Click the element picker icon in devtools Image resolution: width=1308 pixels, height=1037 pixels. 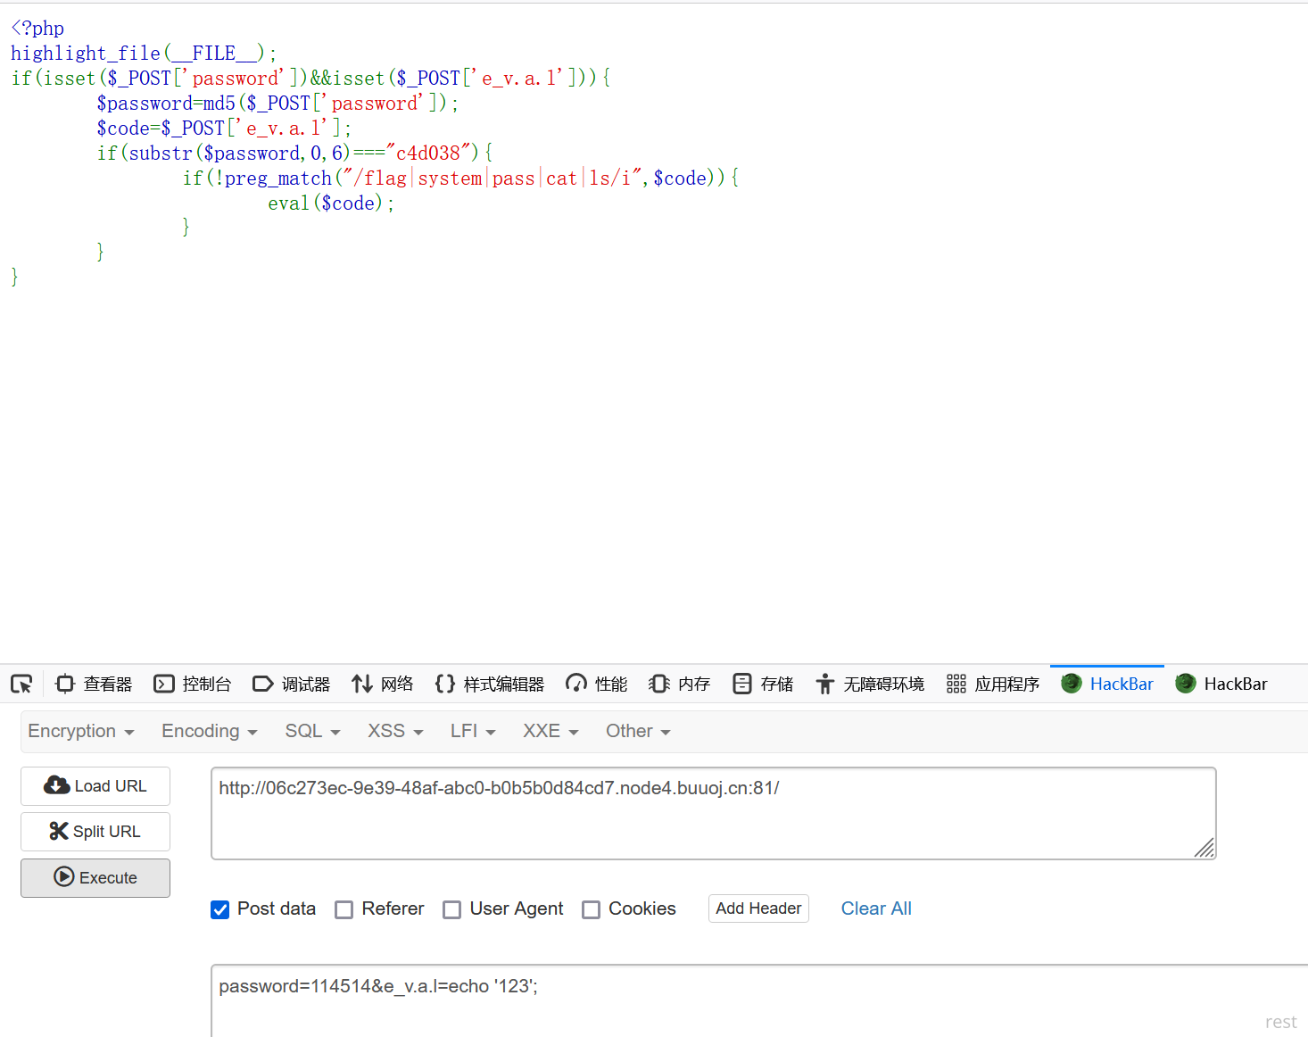coord(21,684)
